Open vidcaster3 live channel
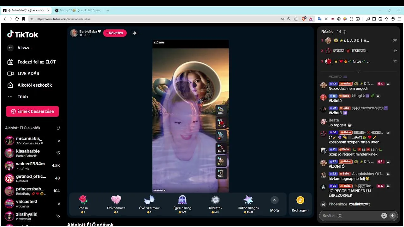 (x=32, y=203)
